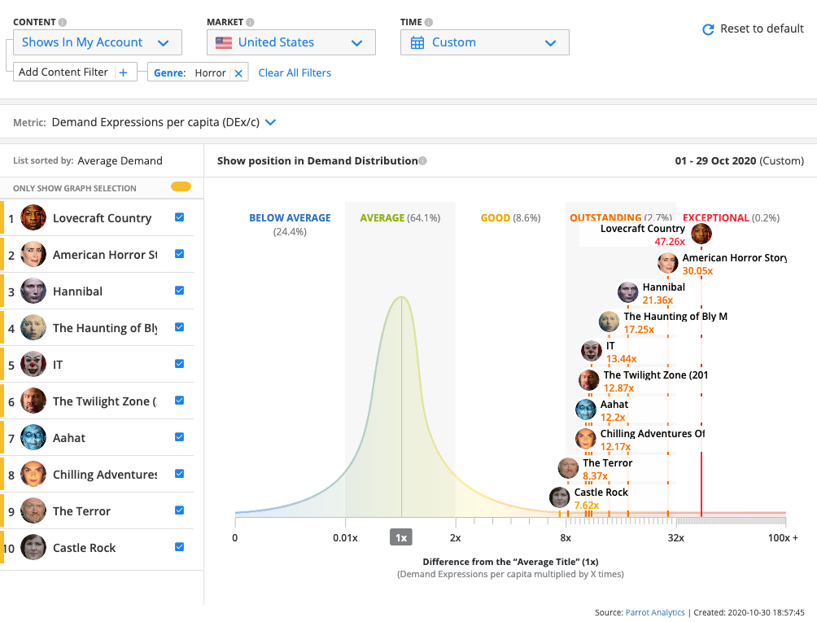Click the TIME info icon
The image size is (817, 622).
[x=428, y=23]
